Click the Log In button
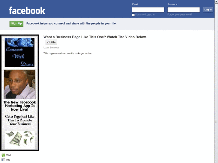The width and height of the screenshot is (218, 163). click(208, 10)
